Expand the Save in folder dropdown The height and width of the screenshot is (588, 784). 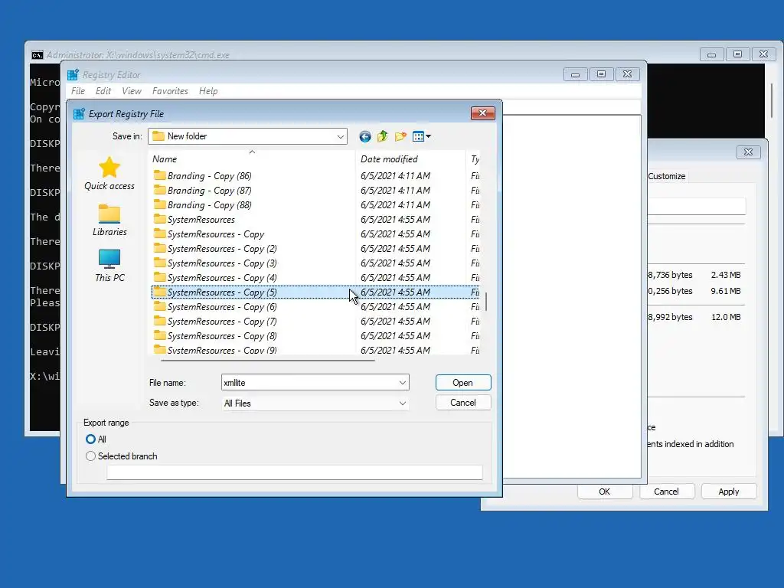(341, 136)
